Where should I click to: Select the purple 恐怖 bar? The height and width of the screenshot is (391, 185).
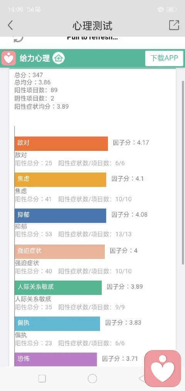point(56,359)
